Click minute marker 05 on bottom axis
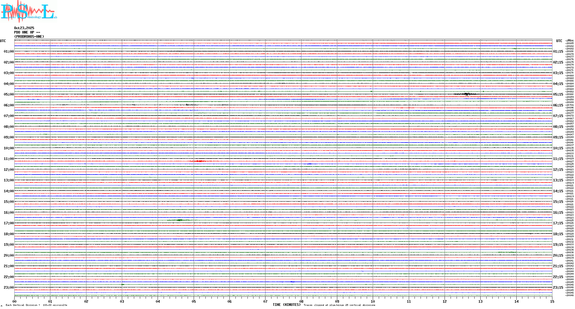 click(x=194, y=302)
